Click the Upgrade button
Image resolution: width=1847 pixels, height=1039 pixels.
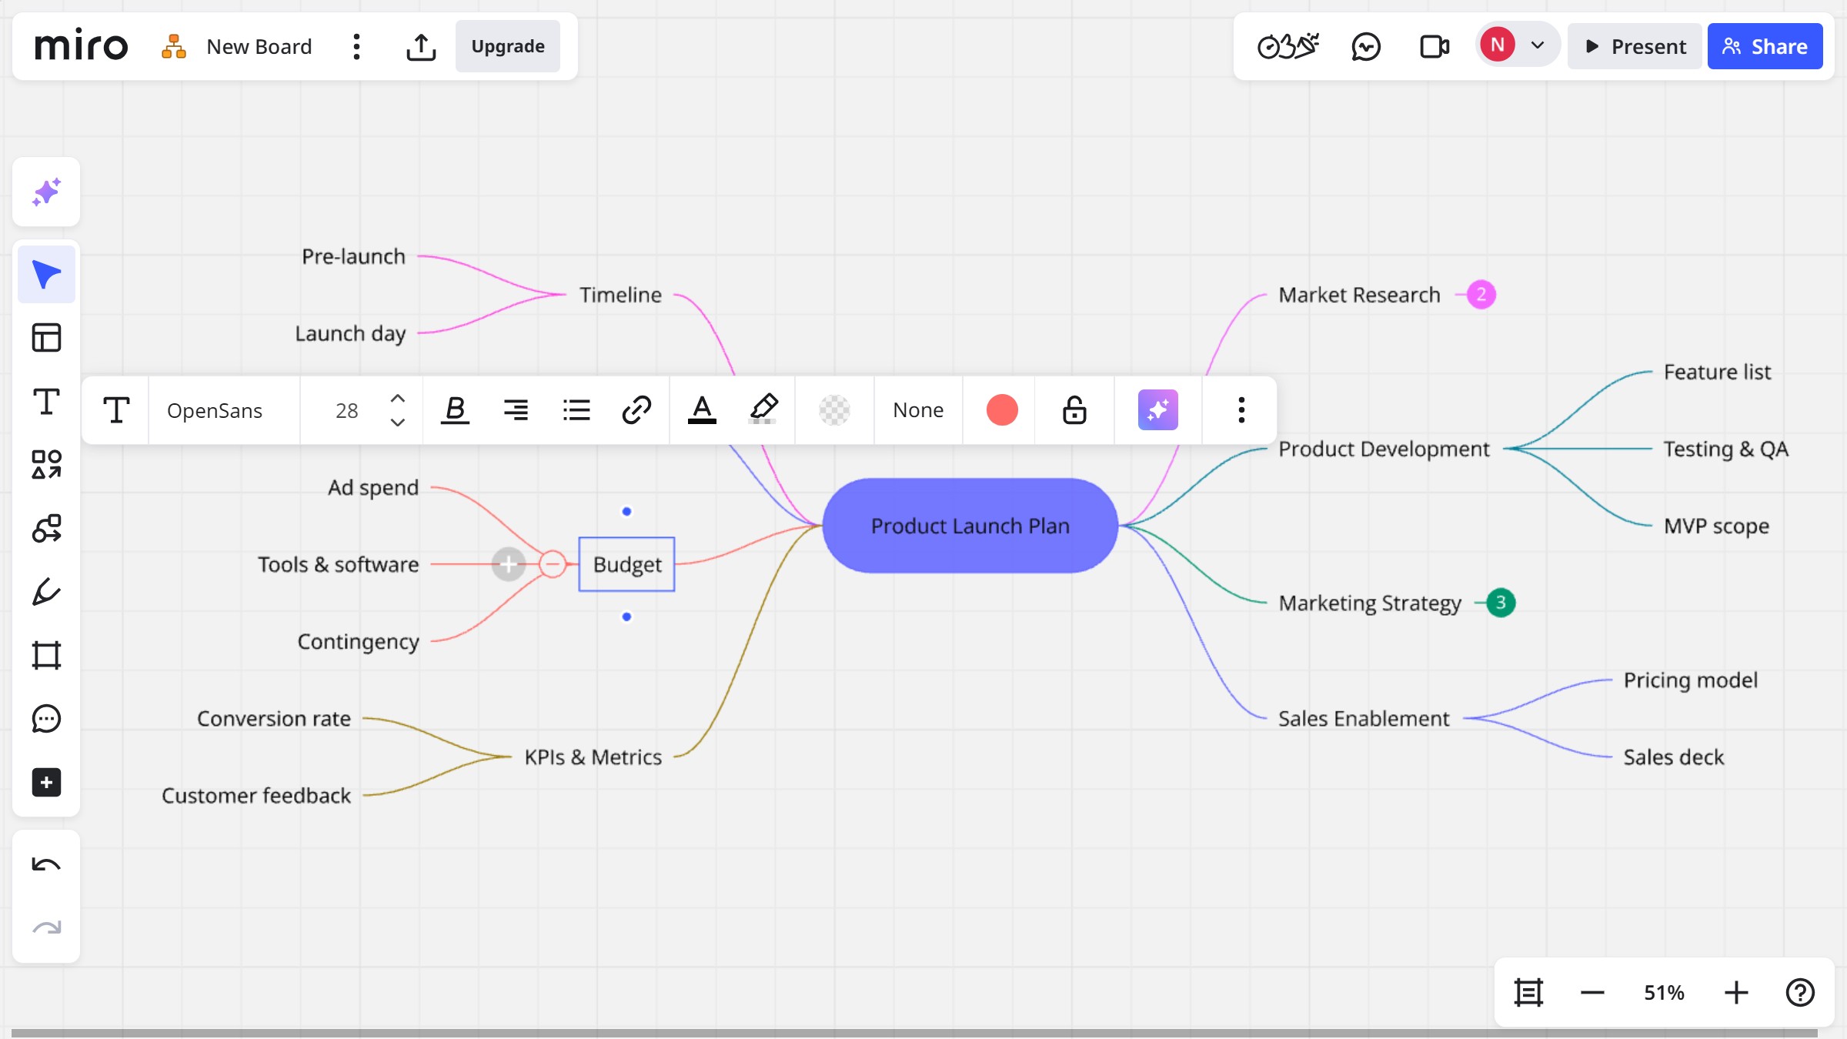(508, 47)
